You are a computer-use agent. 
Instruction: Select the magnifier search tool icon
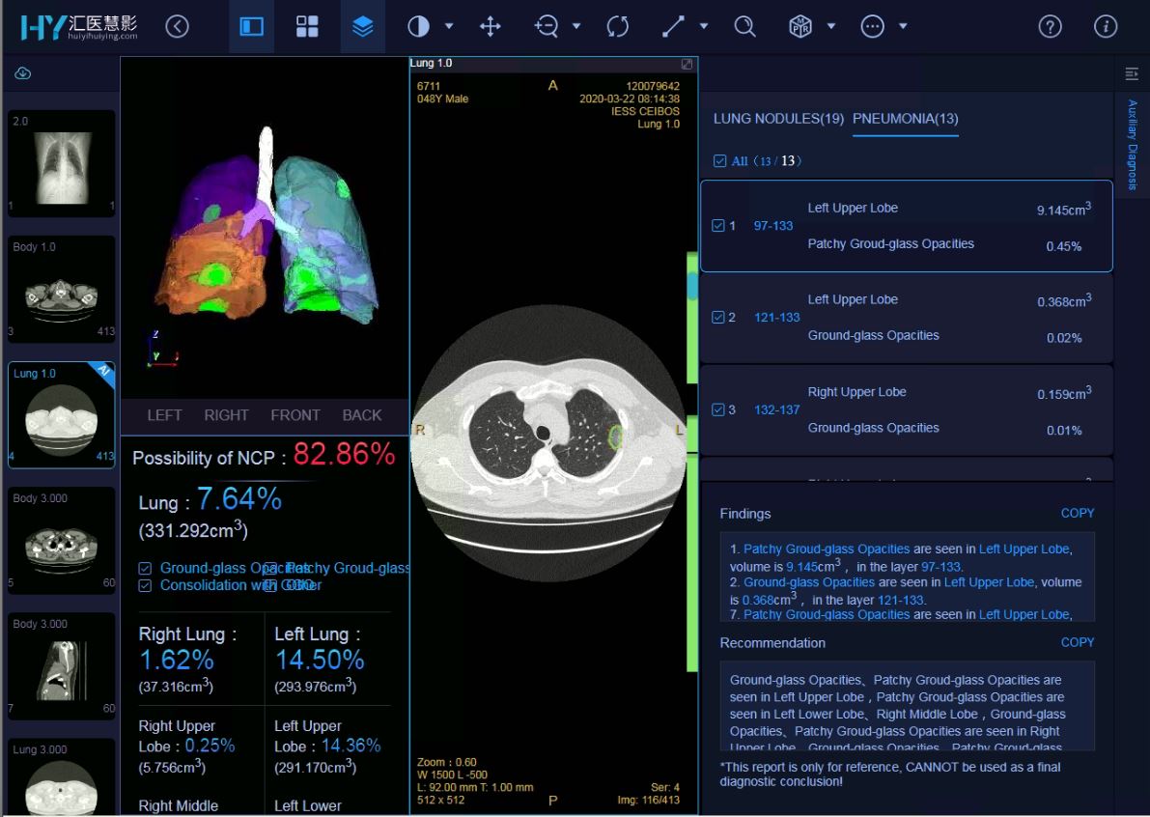coord(744,26)
